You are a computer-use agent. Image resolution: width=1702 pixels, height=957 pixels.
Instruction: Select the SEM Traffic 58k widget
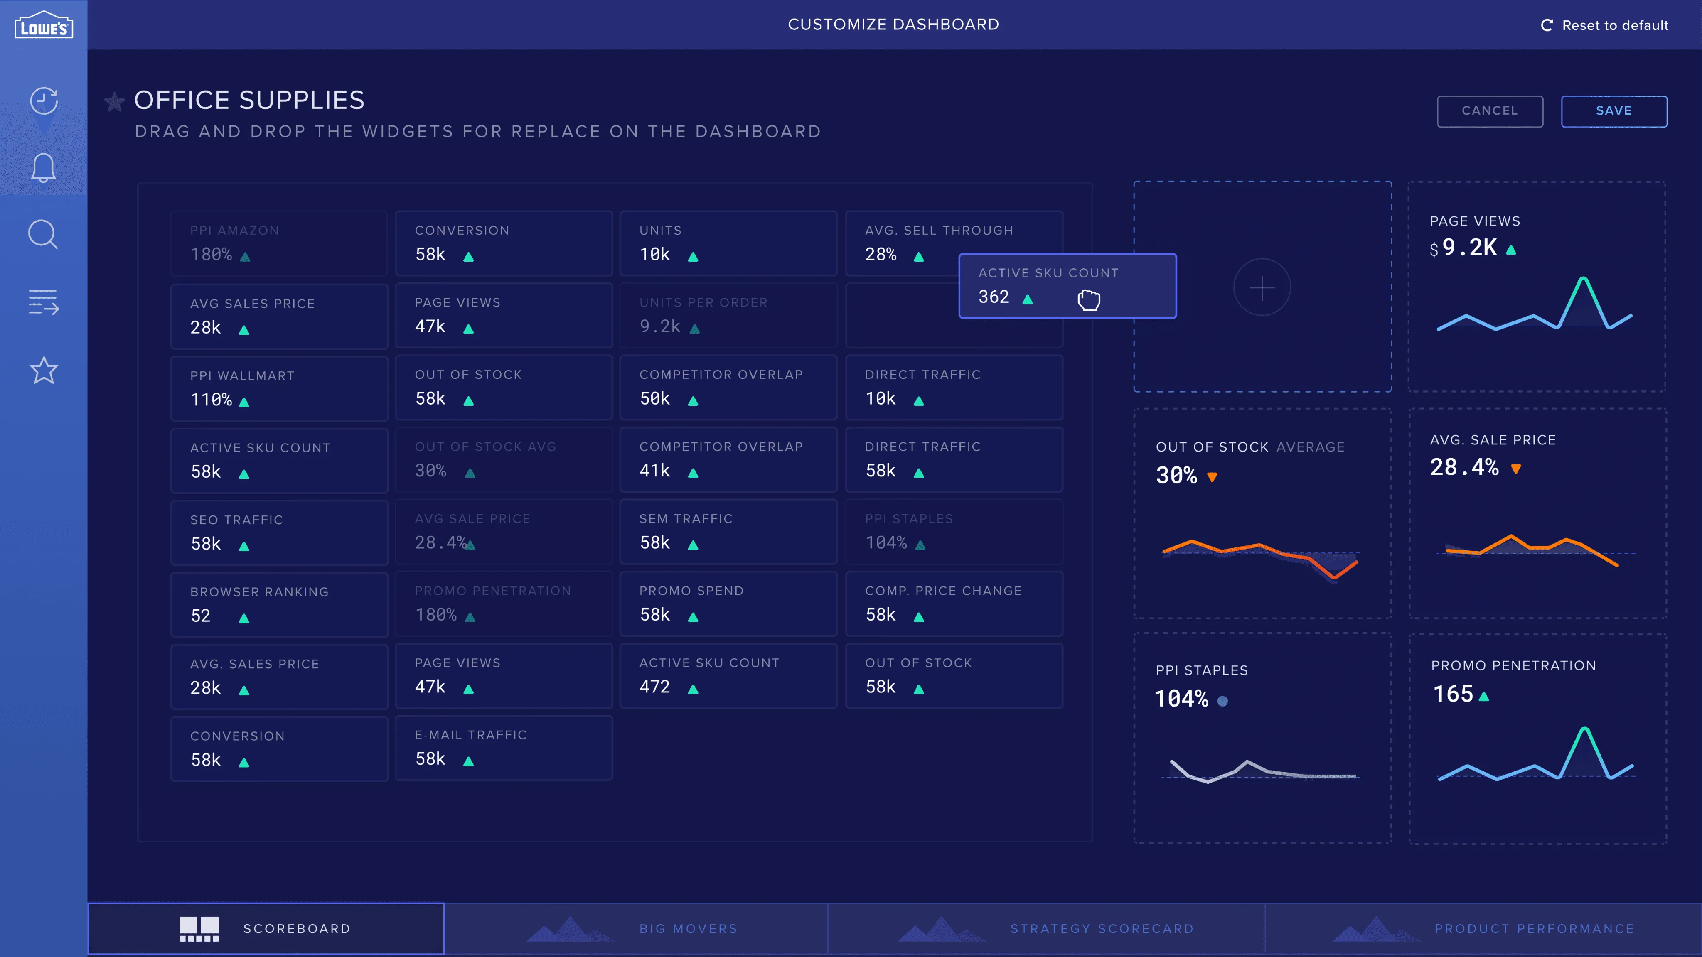click(x=728, y=531)
